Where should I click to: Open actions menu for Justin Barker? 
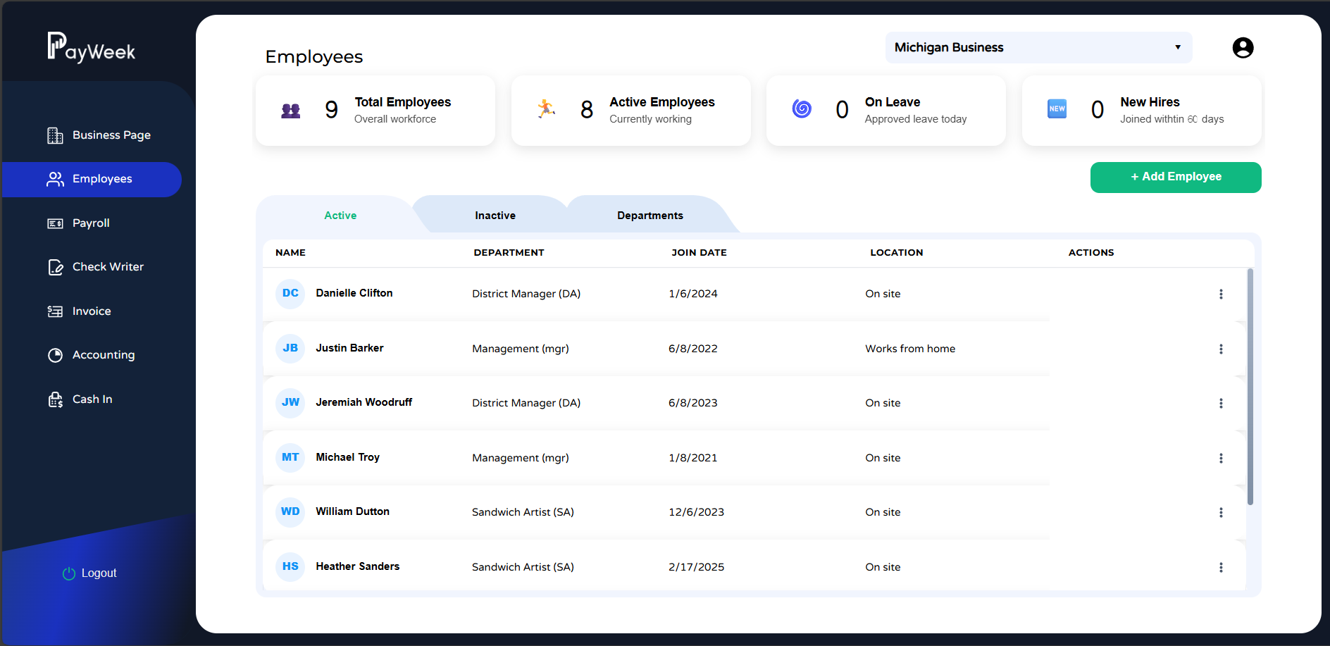(1221, 349)
